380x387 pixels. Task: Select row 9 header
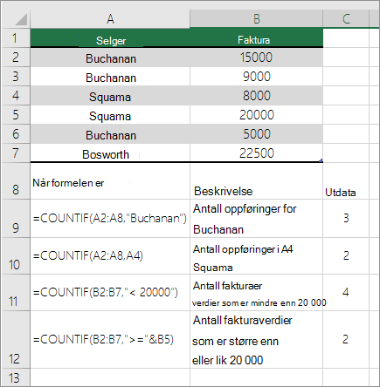[x=16, y=219]
